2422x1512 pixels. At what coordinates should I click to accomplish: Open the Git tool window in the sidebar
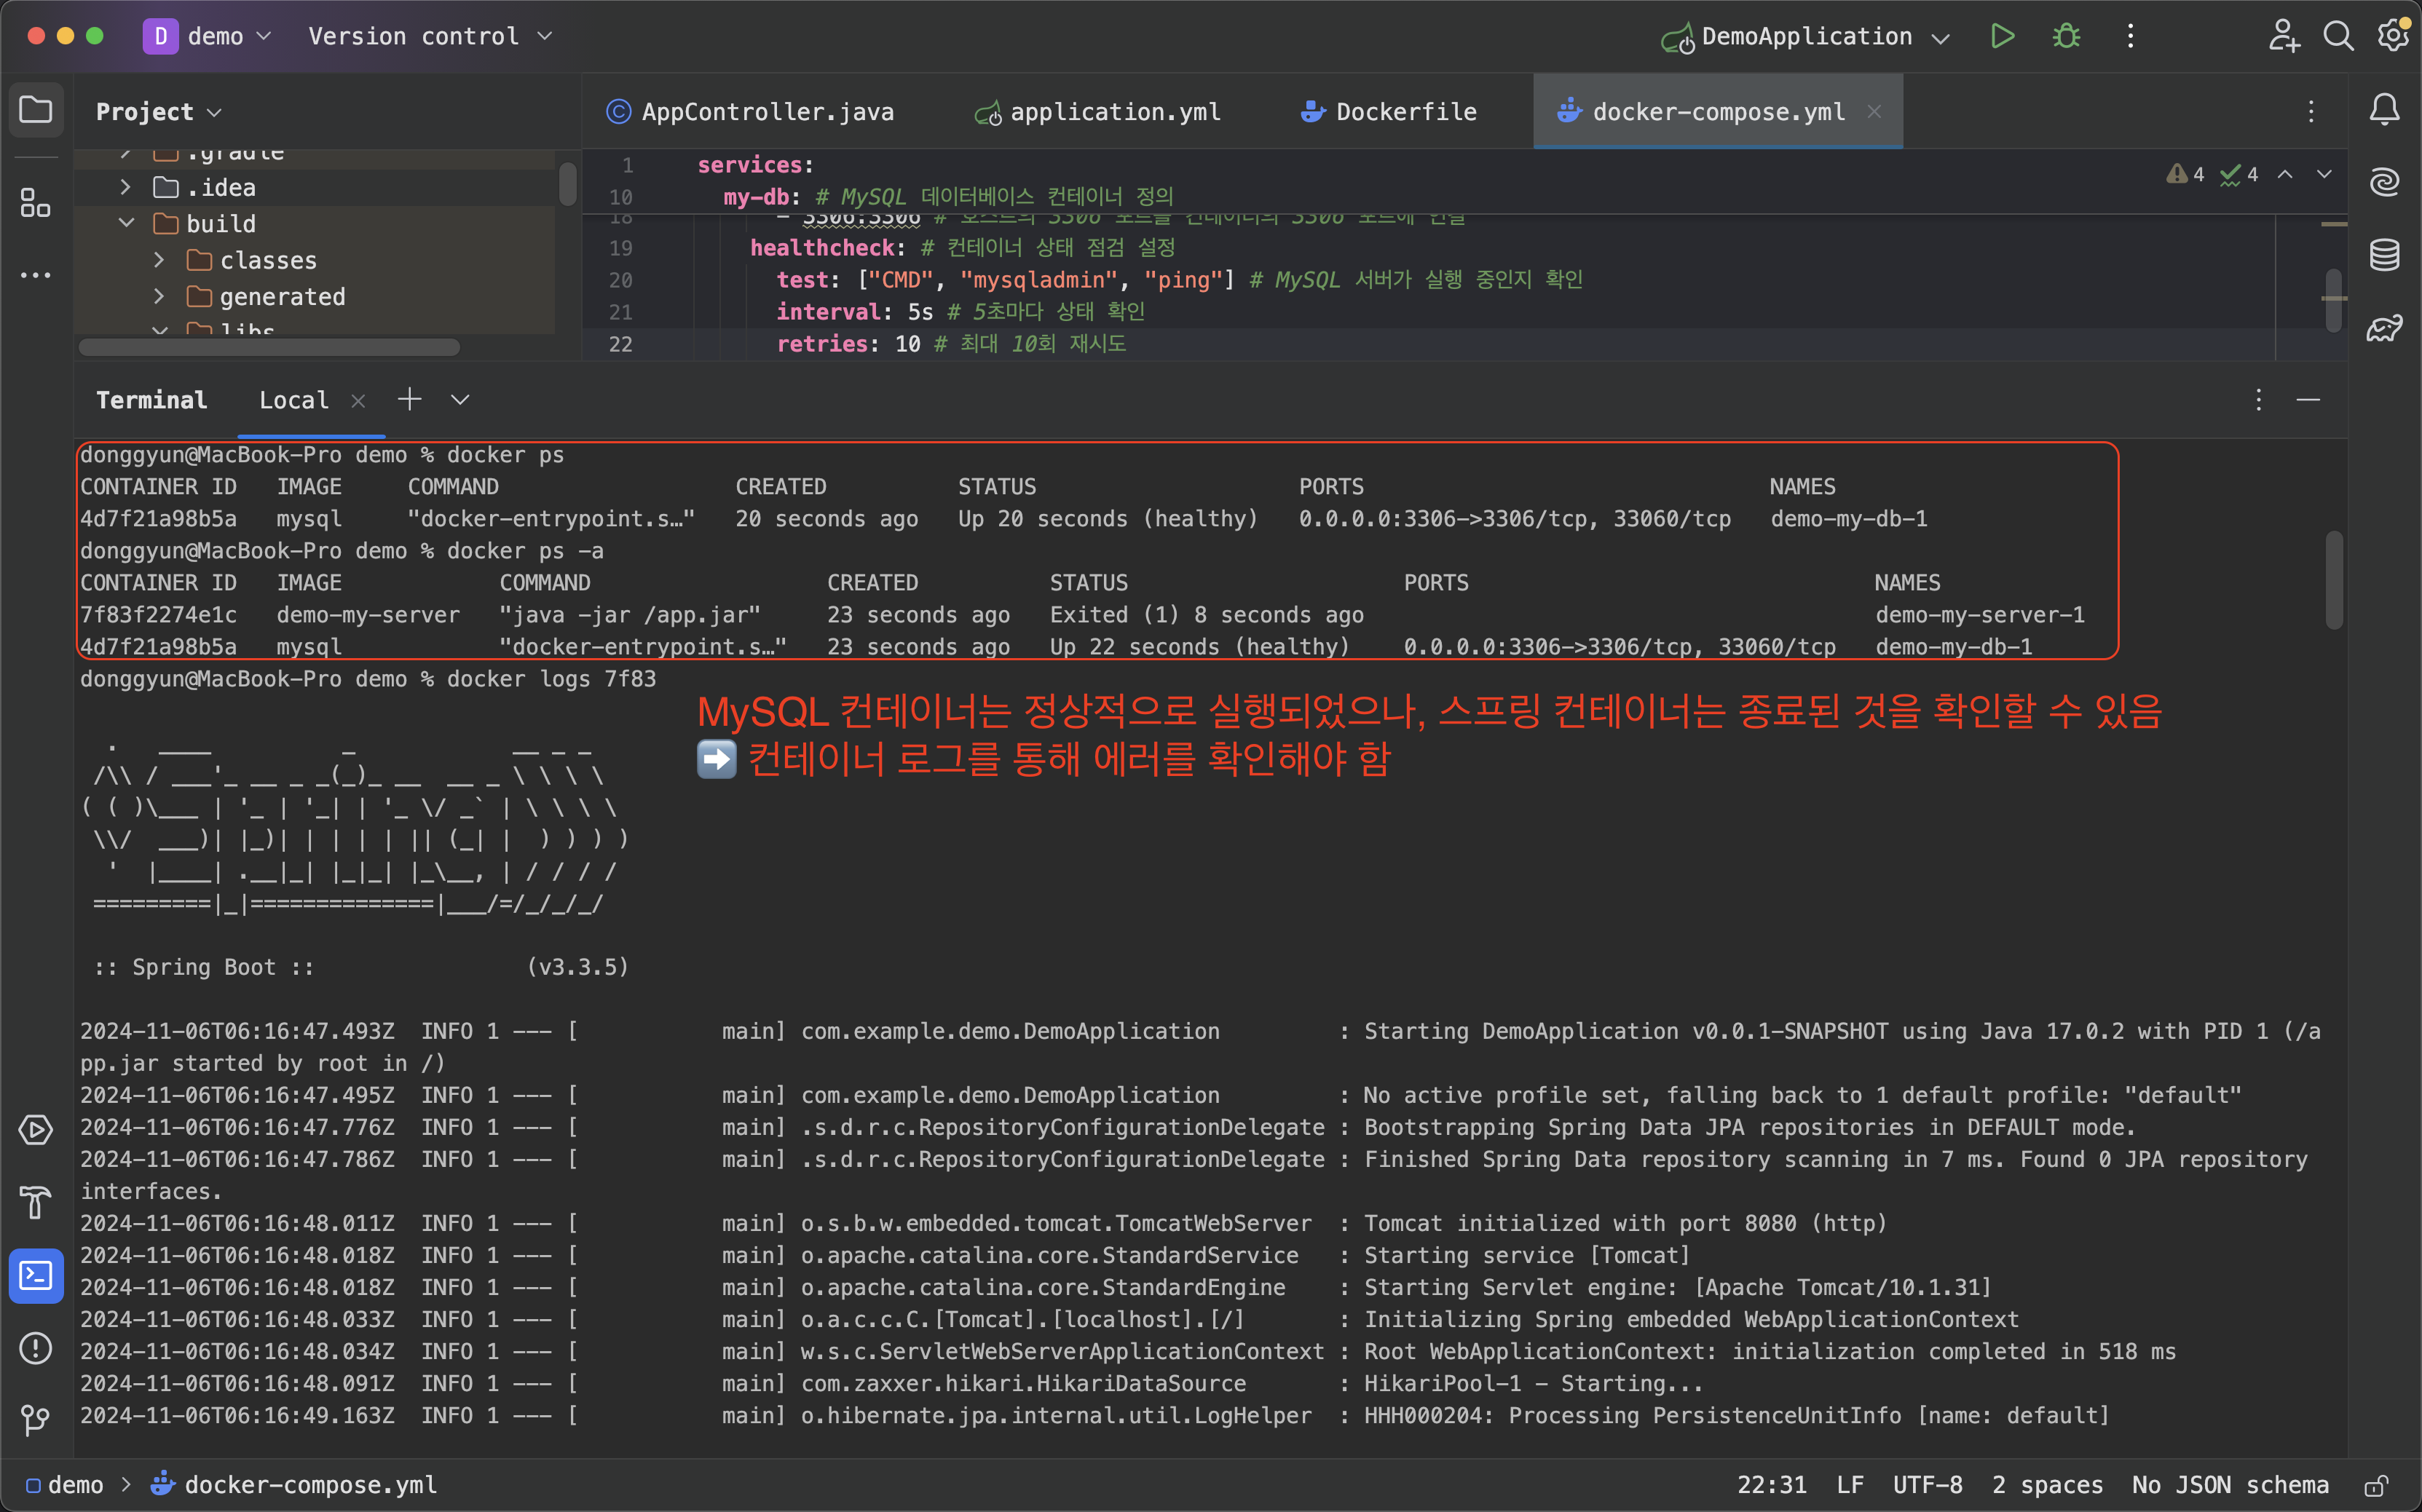click(x=36, y=1419)
